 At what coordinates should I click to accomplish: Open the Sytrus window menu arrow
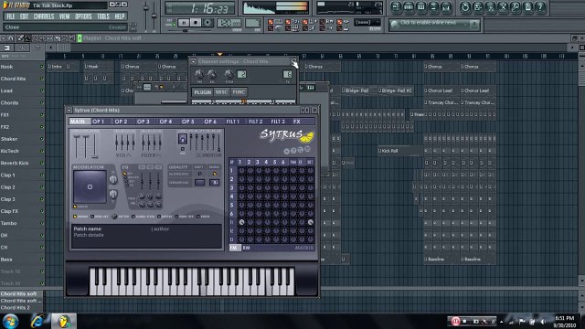coord(69,110)
